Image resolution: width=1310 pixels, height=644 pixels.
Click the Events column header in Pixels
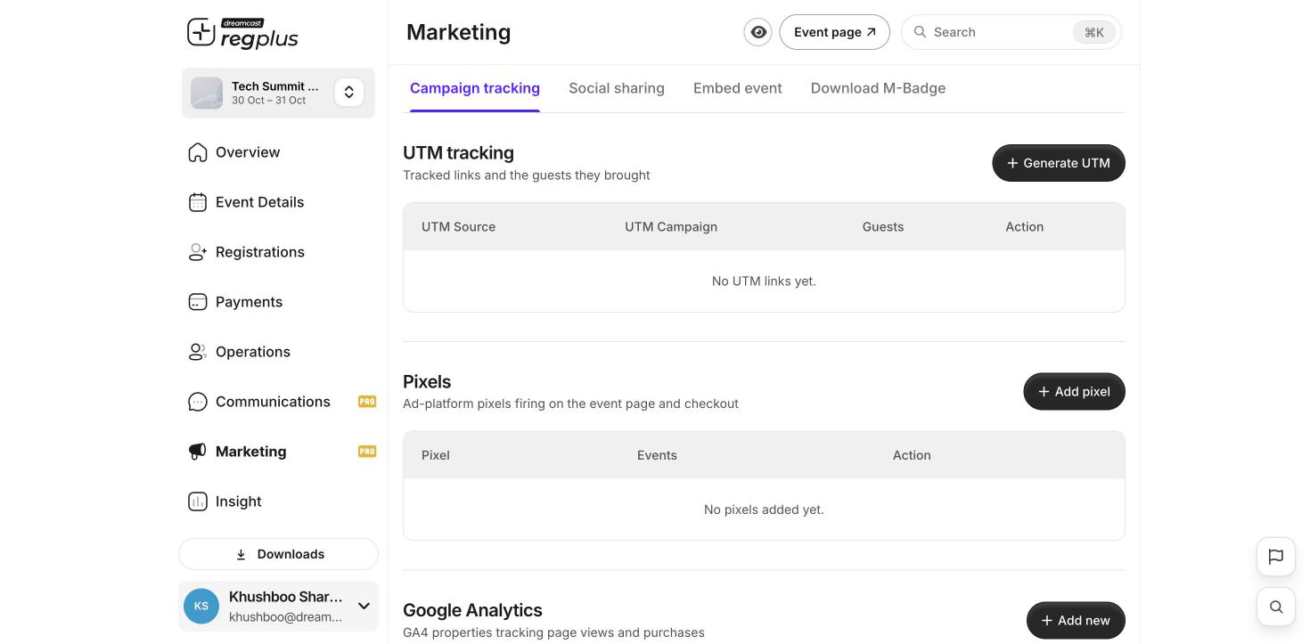tap(657, 455)
